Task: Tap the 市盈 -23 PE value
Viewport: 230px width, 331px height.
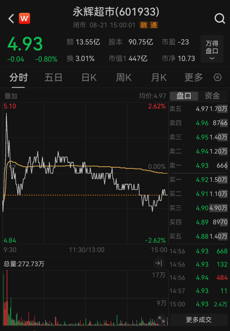Action: (175, 42)
